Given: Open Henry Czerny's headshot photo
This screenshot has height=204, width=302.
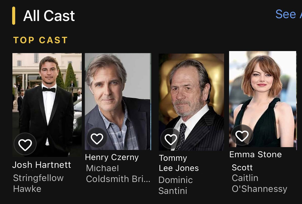Looking at the screenshot, I should click(118, 102).
